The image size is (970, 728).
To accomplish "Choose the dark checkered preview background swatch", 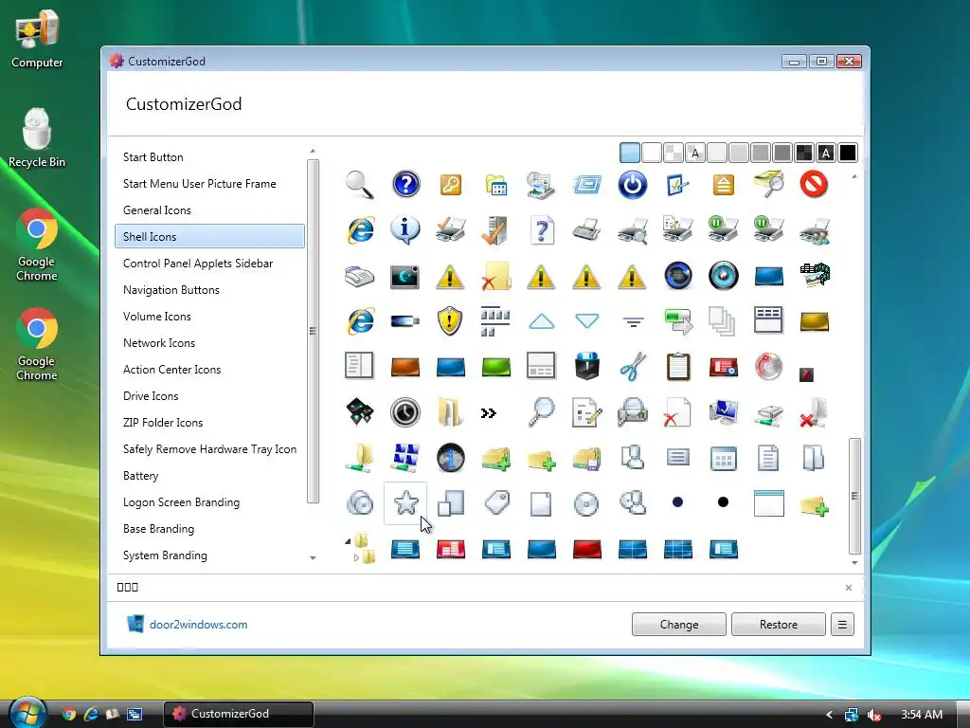I will pyautogui.click(x=803, y=153).
